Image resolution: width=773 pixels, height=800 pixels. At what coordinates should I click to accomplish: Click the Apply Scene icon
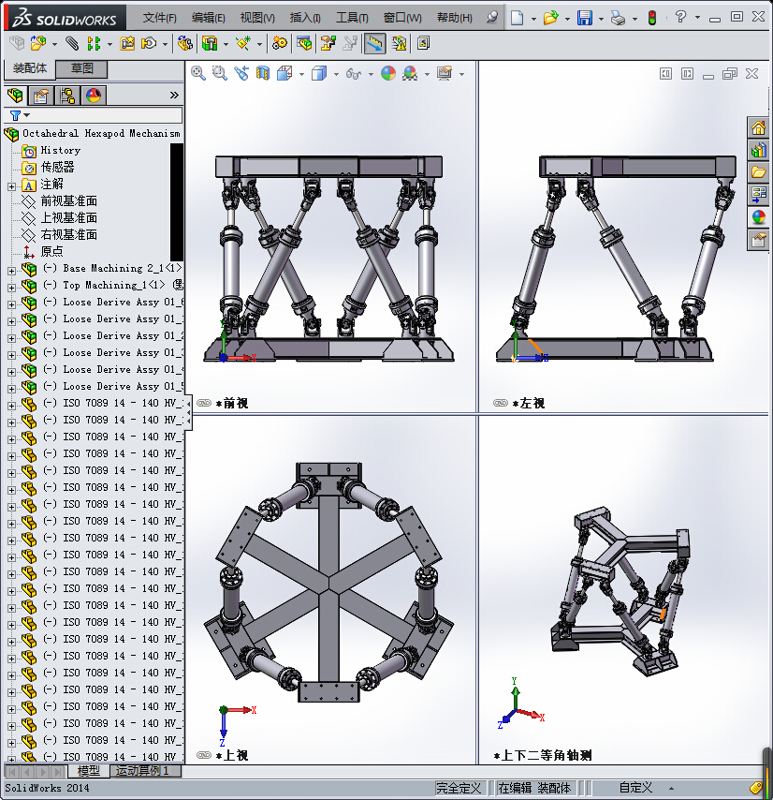tap(410, 74)
